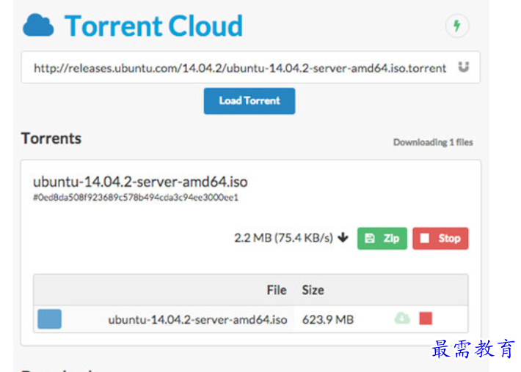The width and height of the screenshot is (521, 372).
Task: Click the '623.9 MB' size cell
Action: 328,319
